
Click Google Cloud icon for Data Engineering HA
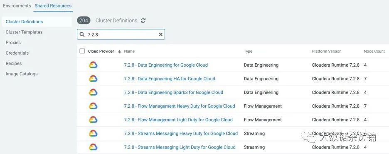tap(93, 79)
